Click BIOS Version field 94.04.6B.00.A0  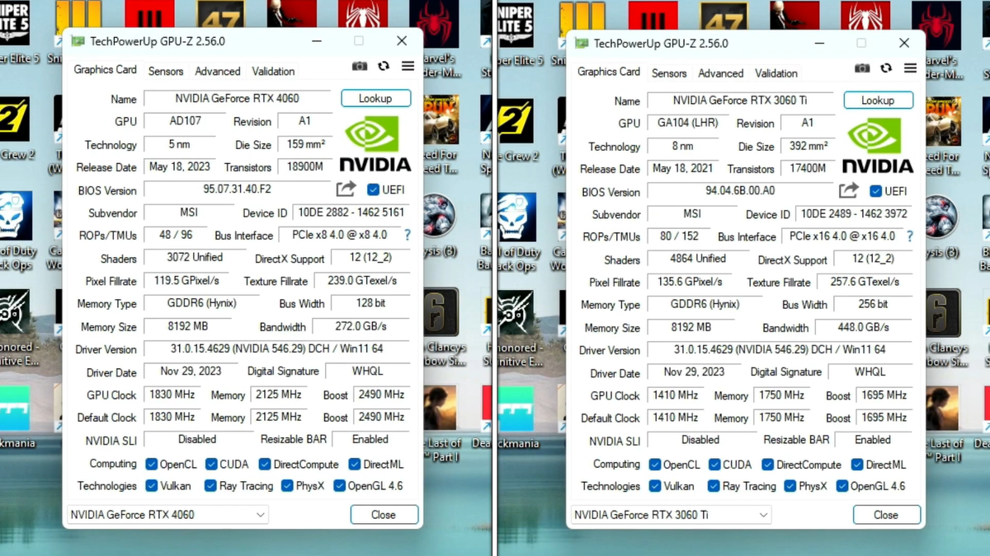point(740,191)
